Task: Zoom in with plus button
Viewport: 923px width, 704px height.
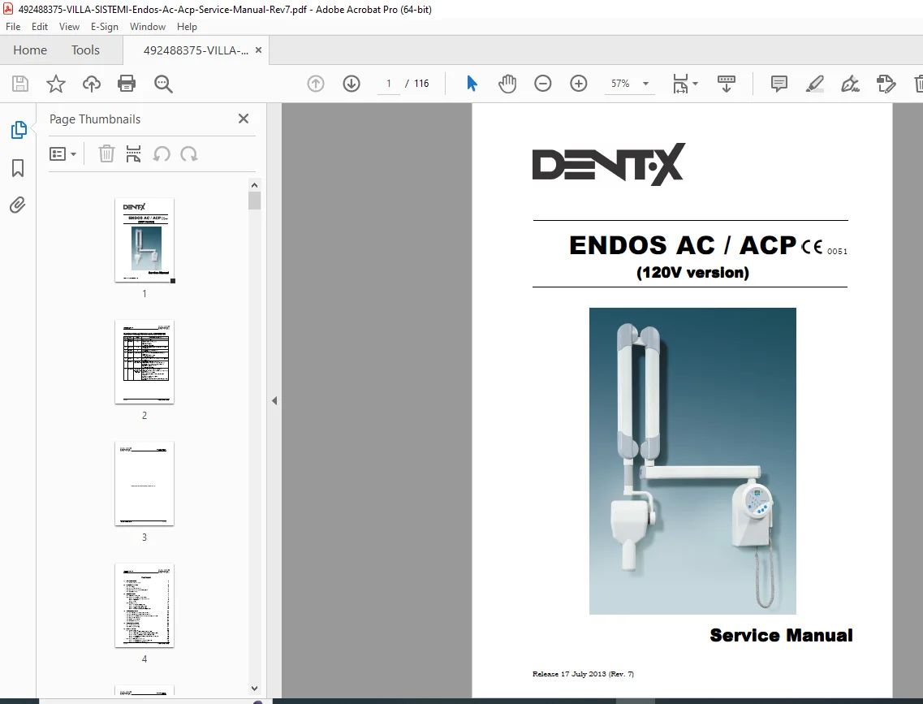Action: 579,84
